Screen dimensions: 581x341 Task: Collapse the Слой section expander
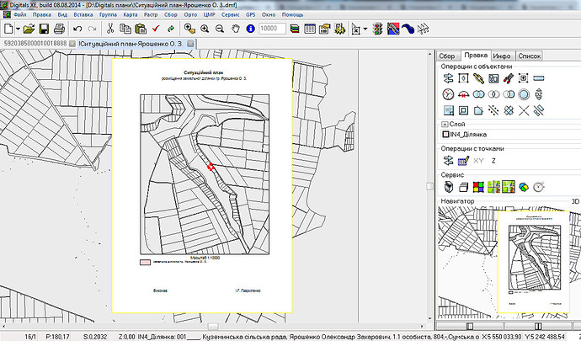point(445,124)
